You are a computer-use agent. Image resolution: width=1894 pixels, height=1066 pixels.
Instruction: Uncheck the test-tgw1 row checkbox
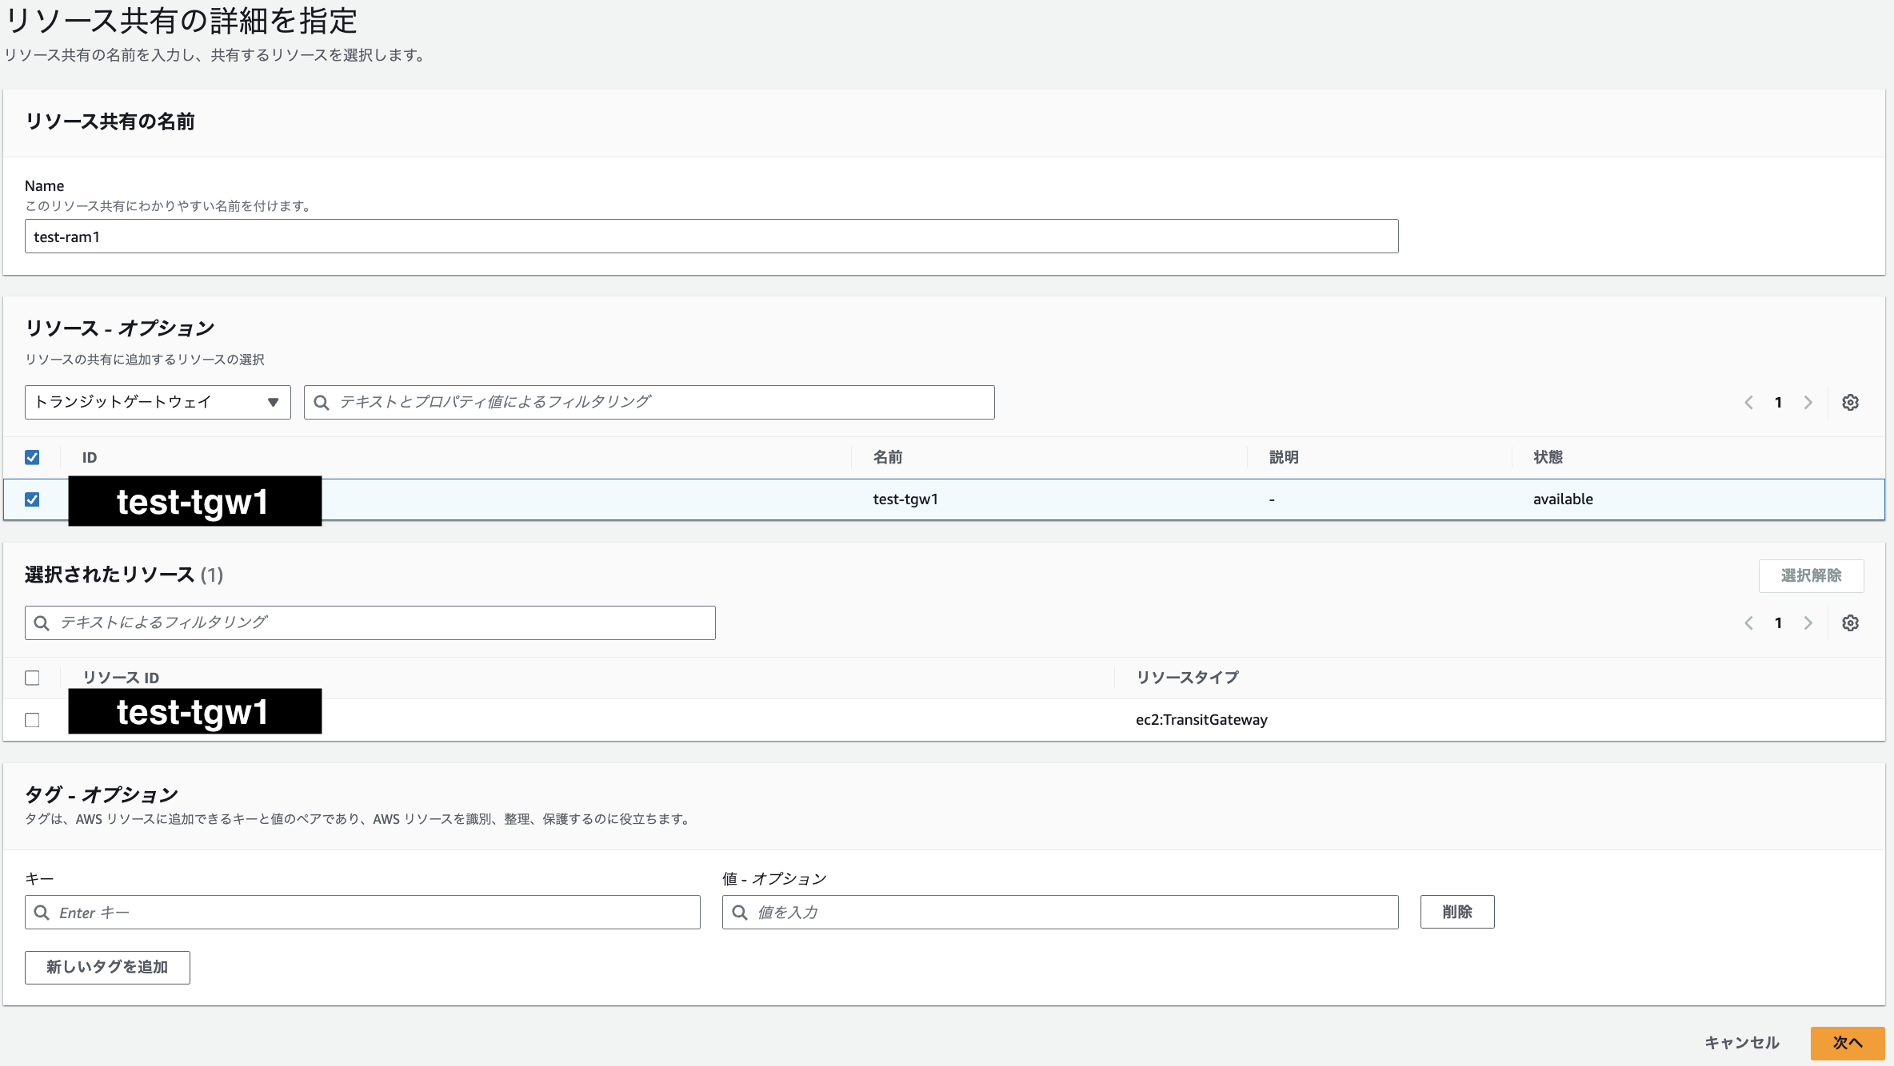(32, 499)
